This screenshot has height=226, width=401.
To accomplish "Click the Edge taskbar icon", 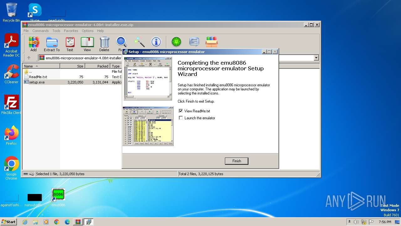I will 67,222.
